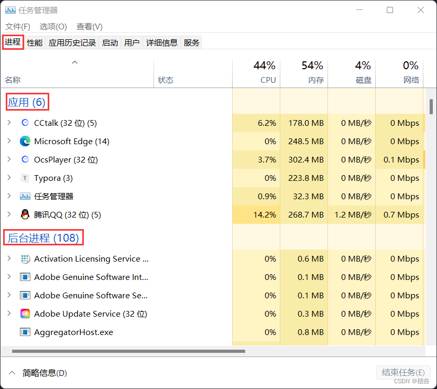The width and height of the screenshot is (437, 389).
Task: Select the AggregatorHost.exe process name
Action: pyautogui.click(x=73, y=332)
